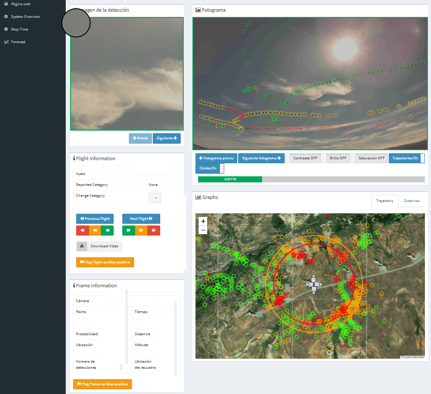Disable the Circles On toggle
The image size is (431, 394).
click(209, 168)
